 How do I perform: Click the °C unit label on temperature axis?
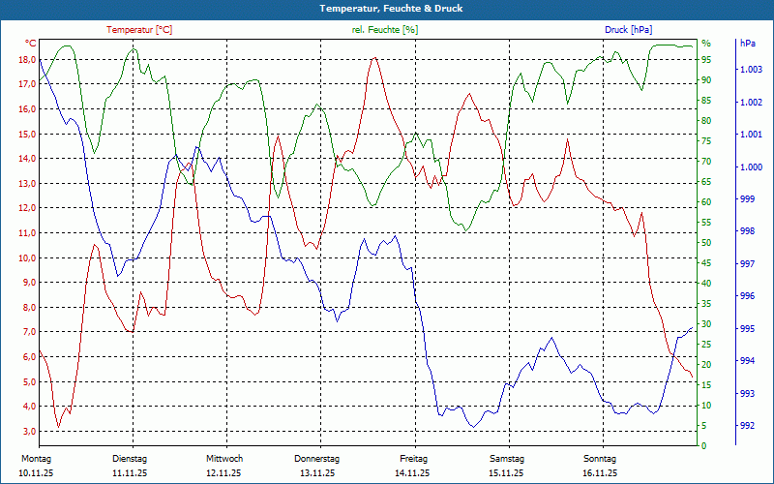tap(31, 44)
